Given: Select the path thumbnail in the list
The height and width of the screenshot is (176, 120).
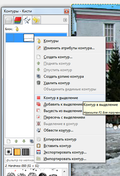Looking at the screenshot, I should click(29, 38).
